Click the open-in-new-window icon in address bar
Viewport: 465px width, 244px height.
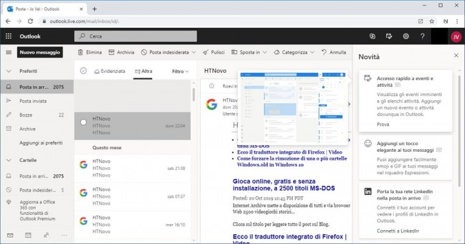420,21
